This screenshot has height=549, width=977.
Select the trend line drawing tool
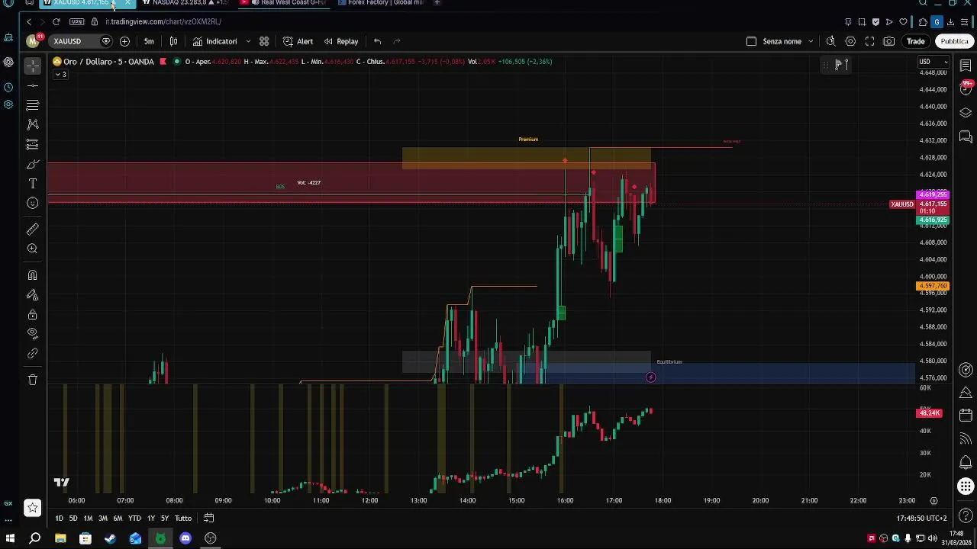tap(32, 85)
